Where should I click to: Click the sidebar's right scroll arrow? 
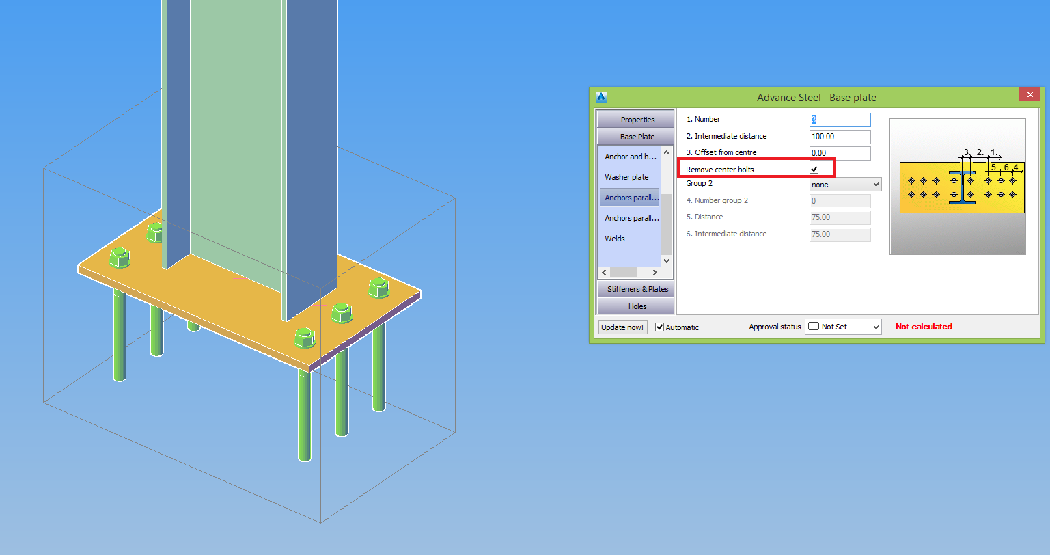click(654, 271)
